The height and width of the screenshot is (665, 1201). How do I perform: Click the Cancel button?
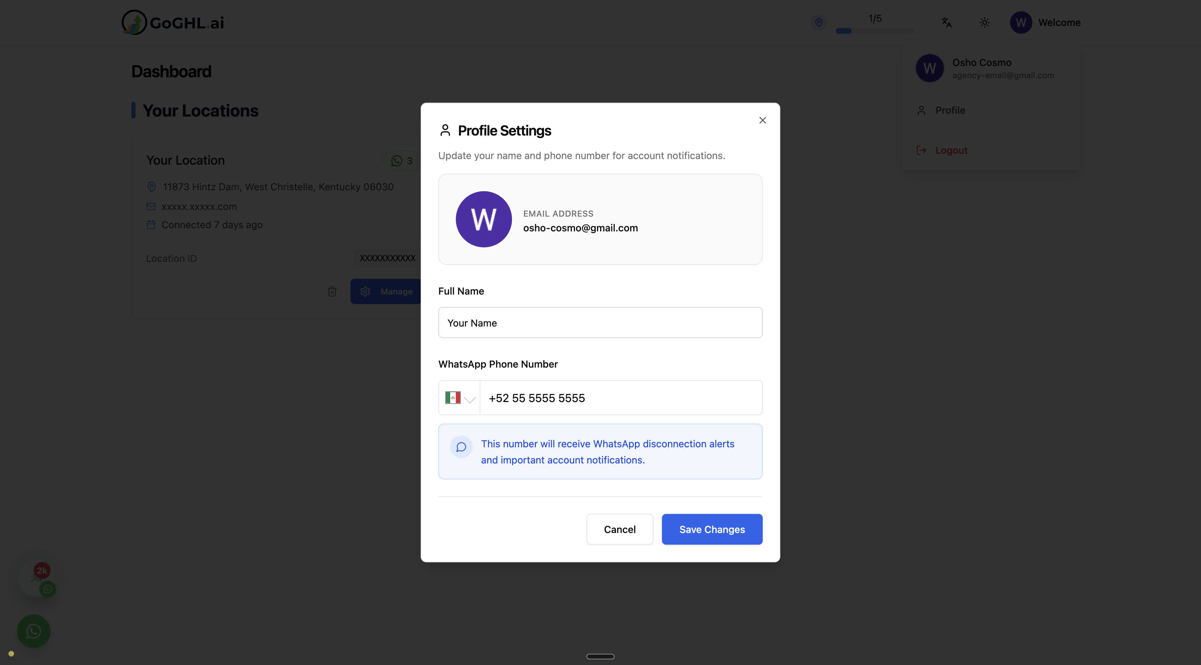(619, 529)
